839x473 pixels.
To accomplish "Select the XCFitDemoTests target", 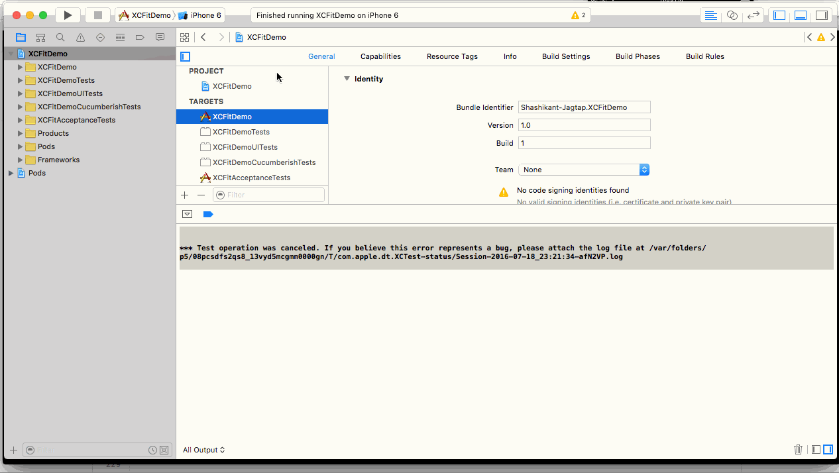I will click(x=252, y=132).
